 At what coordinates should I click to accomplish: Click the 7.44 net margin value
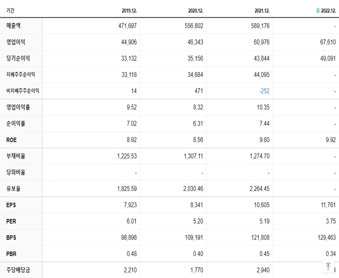click(265, 123)
